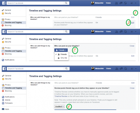The width and height of the screenshot is (140, 113).
Task: Select the checked Friends option in the audience menu
Action: click(x=61, y=54)
